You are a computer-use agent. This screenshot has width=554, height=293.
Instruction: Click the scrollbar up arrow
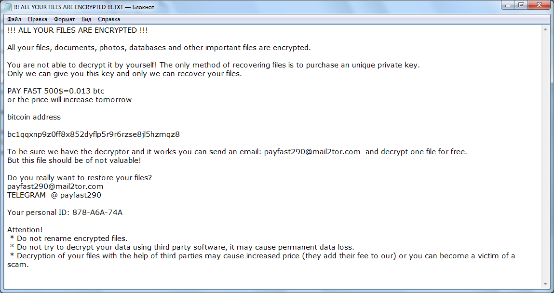[546, 29]
